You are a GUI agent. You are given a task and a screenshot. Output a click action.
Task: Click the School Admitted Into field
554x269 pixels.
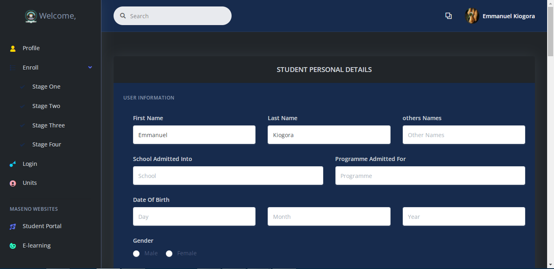click(228, 176)
